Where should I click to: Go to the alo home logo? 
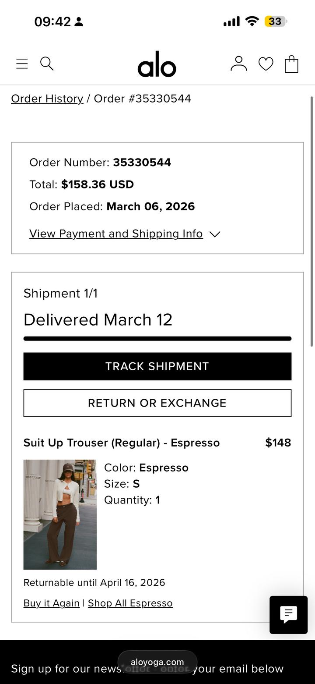click(x=157, y=64)
